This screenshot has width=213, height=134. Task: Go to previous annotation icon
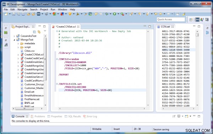[147, 14]
